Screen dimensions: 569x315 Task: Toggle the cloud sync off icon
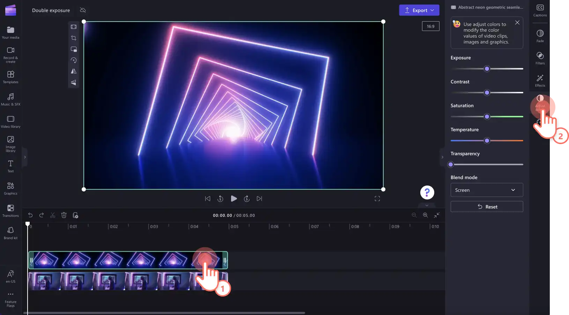[x=83, y=10]
